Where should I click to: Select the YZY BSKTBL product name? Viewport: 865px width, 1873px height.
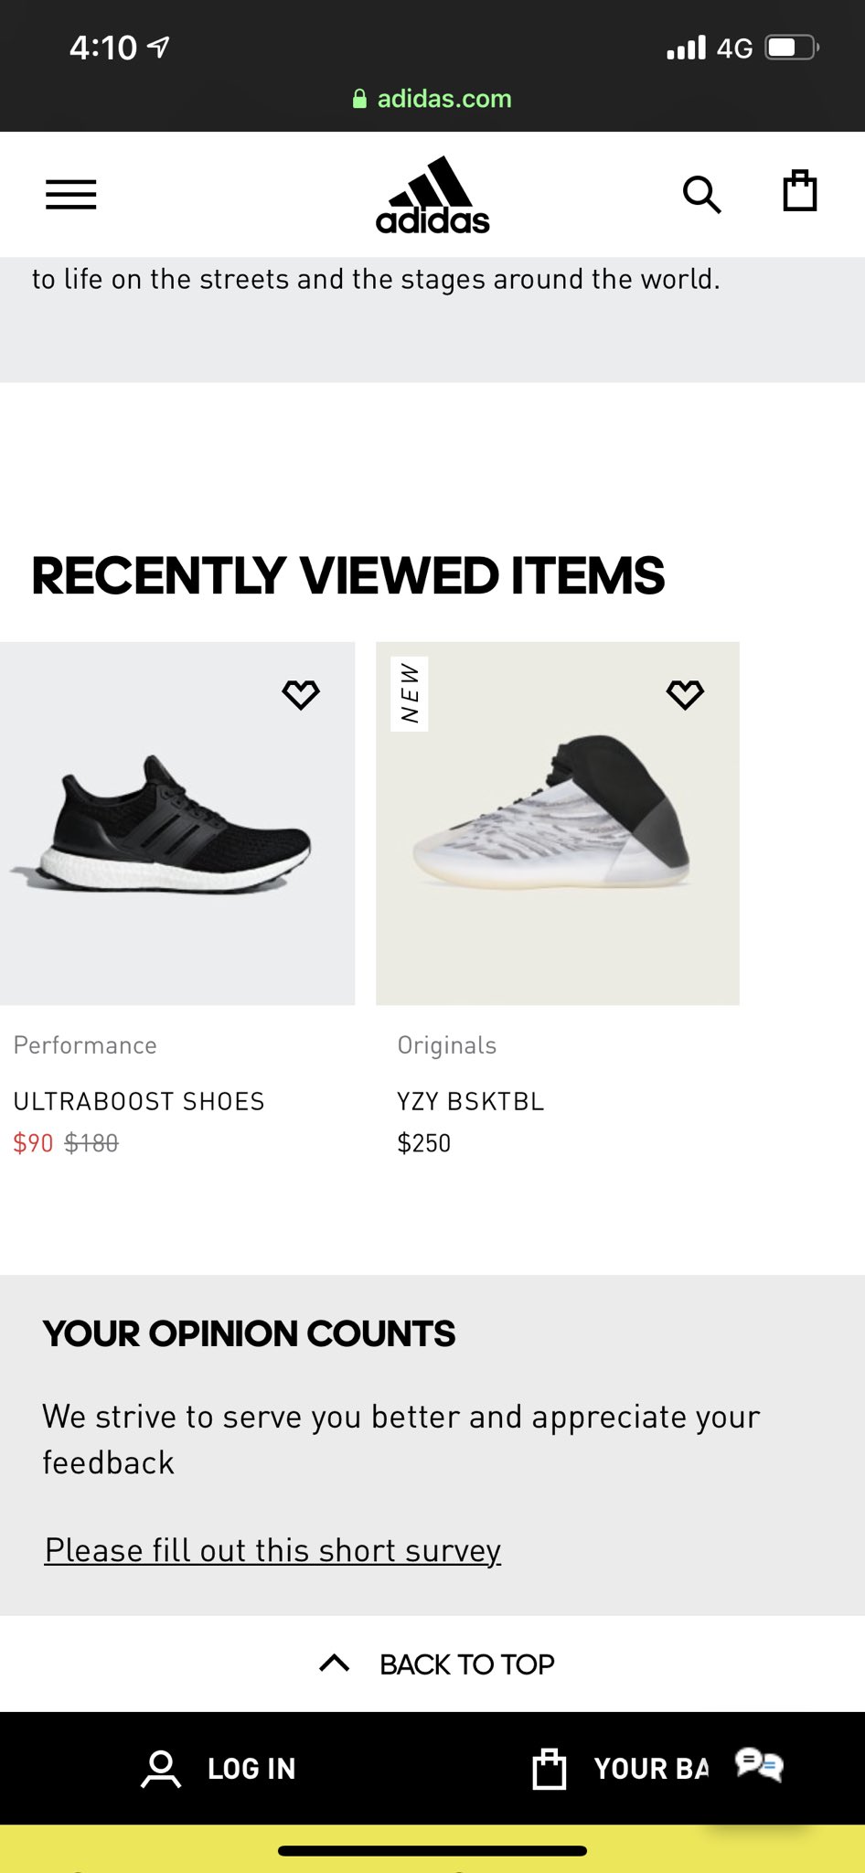coord(470,1101)
